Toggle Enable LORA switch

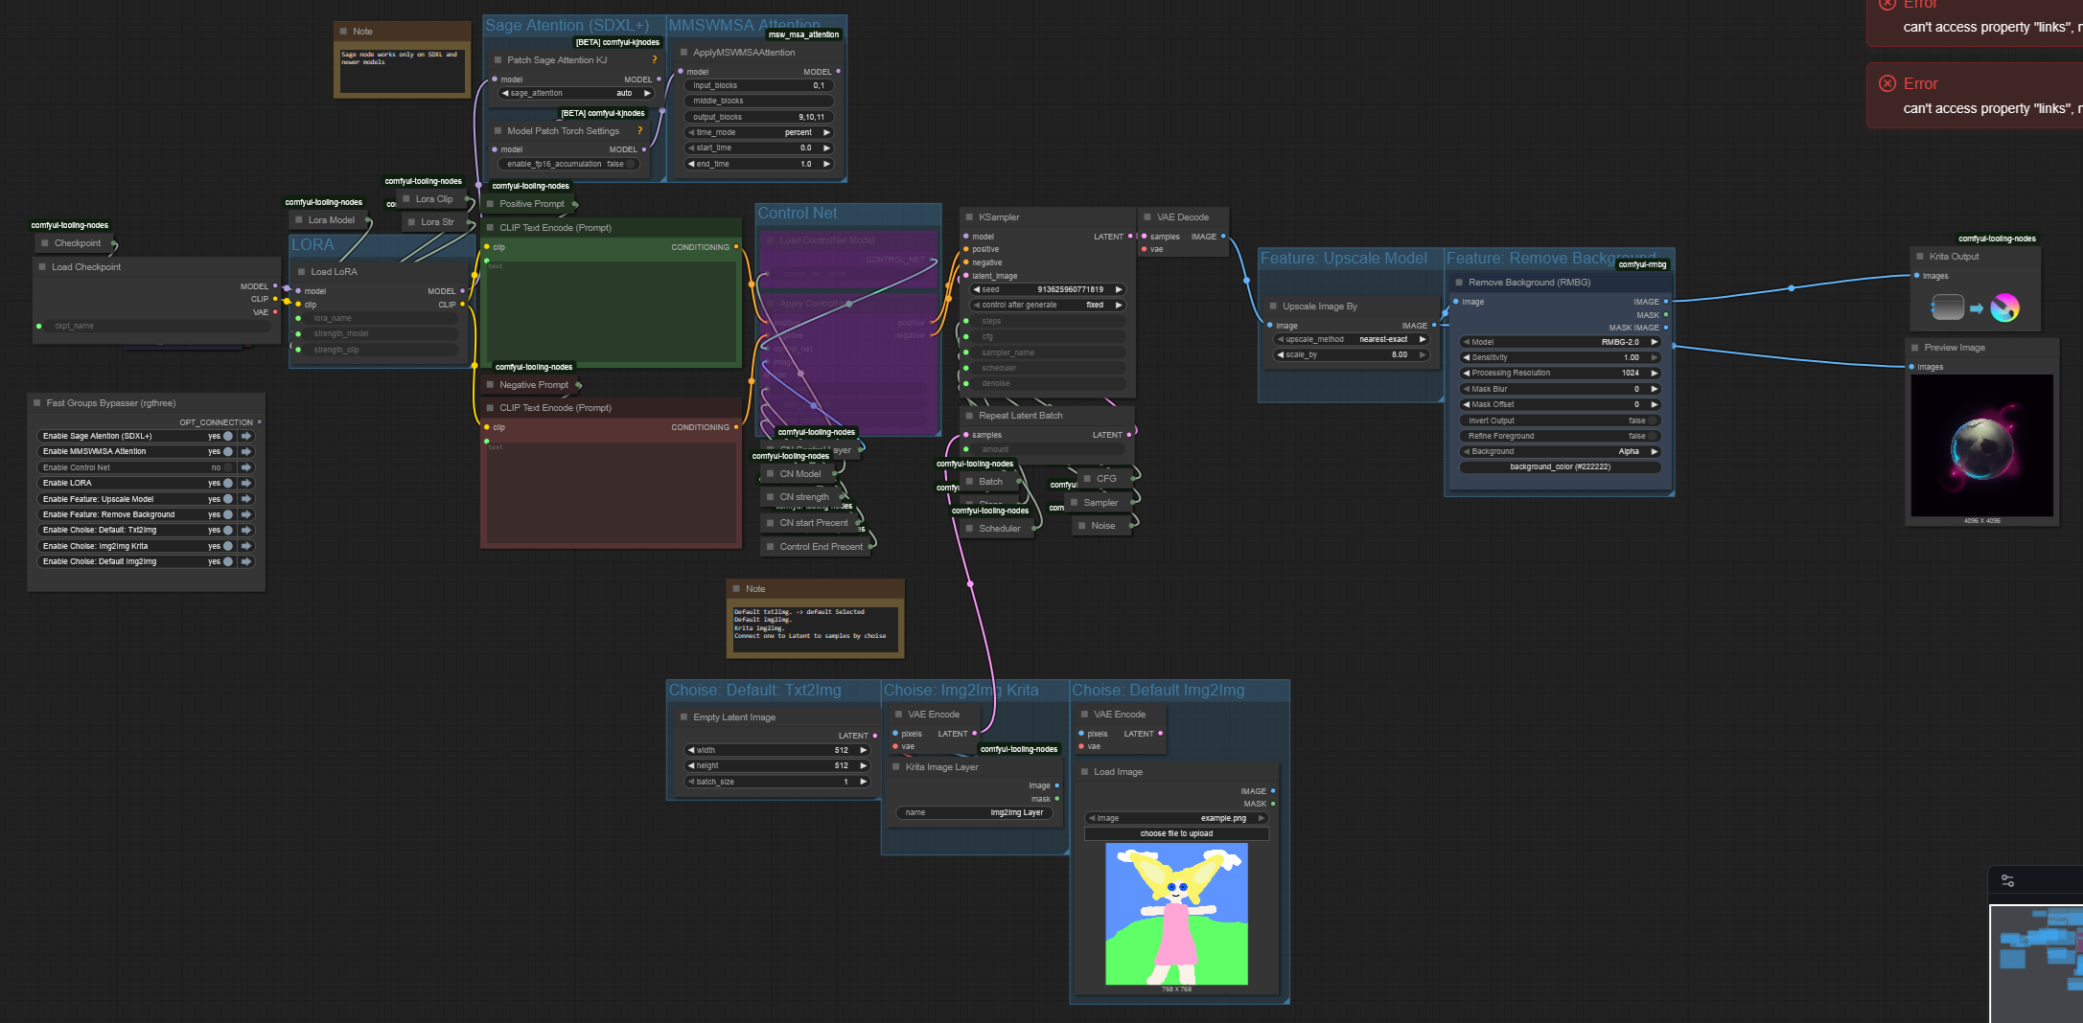pyautogui.click(x=228, y=483)
